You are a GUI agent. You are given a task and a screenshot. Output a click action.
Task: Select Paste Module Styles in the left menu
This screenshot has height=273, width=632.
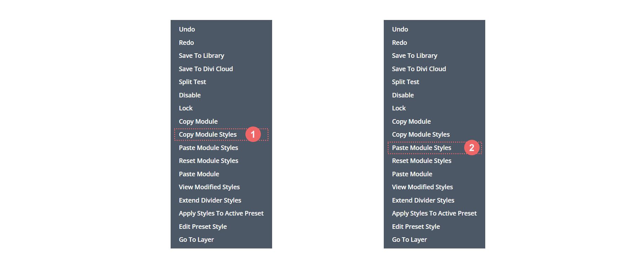pyautogui.click(x=208, y=148)
